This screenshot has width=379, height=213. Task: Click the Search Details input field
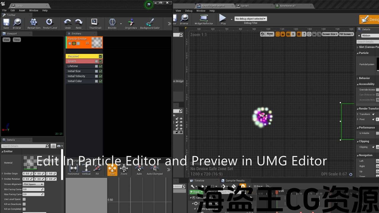23,146
